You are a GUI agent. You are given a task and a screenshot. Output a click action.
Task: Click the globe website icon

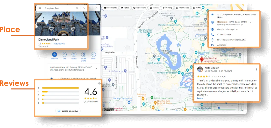213,29
